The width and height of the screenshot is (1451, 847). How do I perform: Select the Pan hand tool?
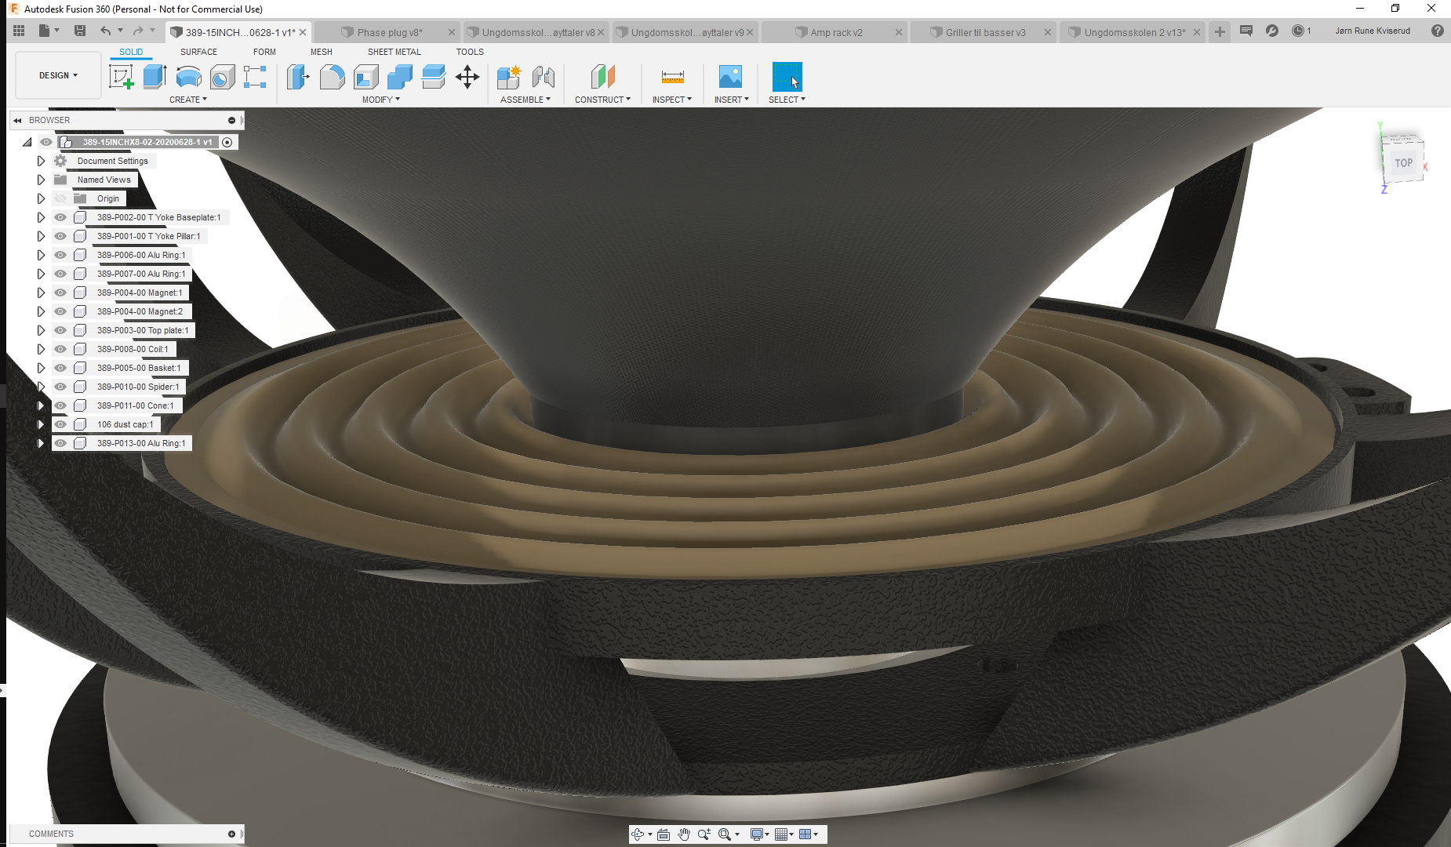click(x=684, y=834)
